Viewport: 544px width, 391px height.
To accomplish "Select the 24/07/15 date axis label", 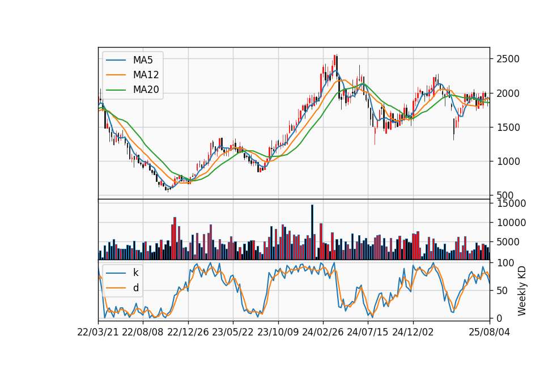I will tap(367, 332).
